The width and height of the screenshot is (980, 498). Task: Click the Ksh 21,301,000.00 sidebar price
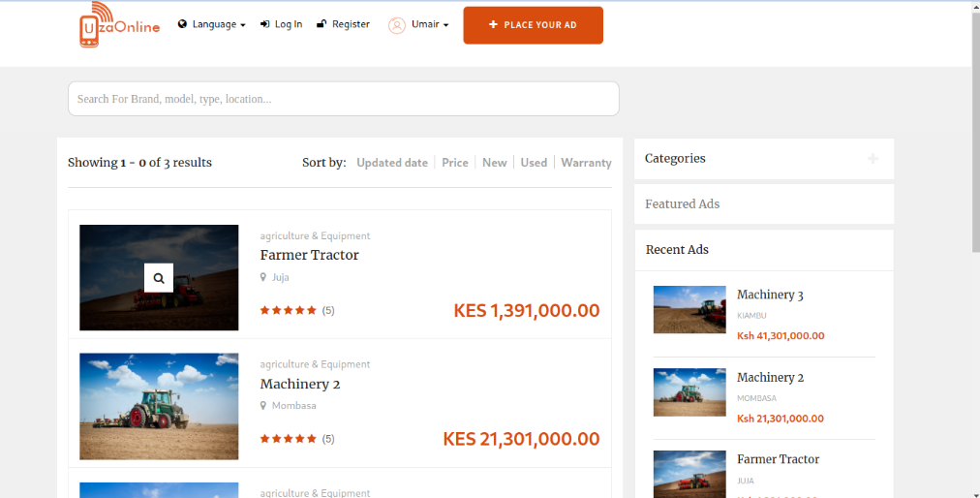pyautogui.click(x=781, y=419)
